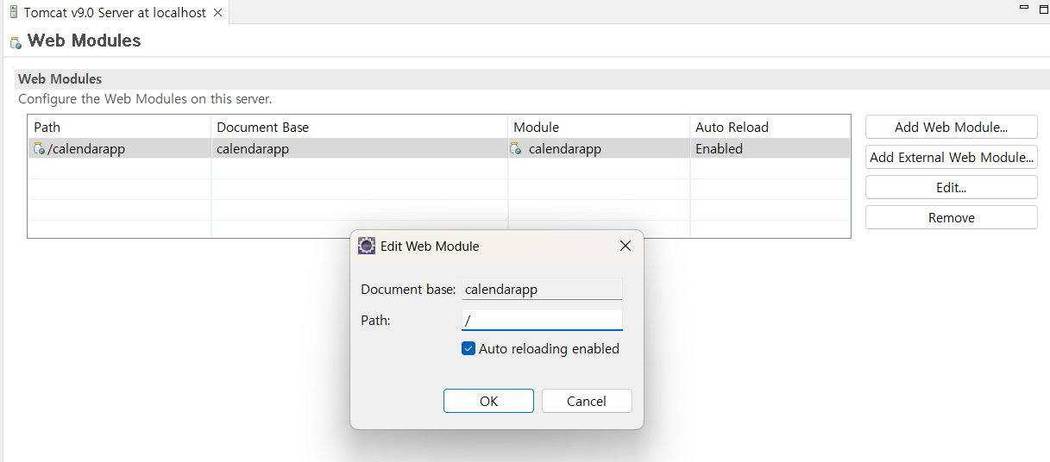Select the Tomcat v9.0 Server at localhost tab

[x=115, y=13]
